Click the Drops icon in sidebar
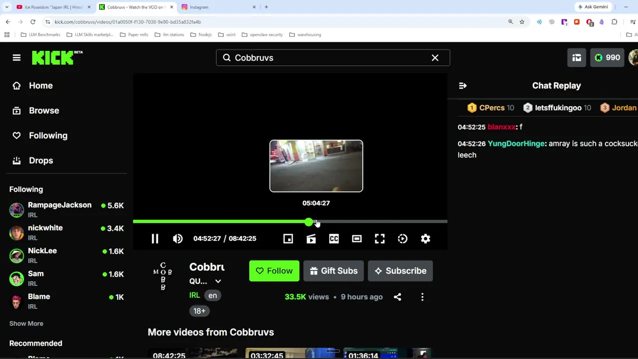This screenshot has height=359, width=638. pos(16,161)
